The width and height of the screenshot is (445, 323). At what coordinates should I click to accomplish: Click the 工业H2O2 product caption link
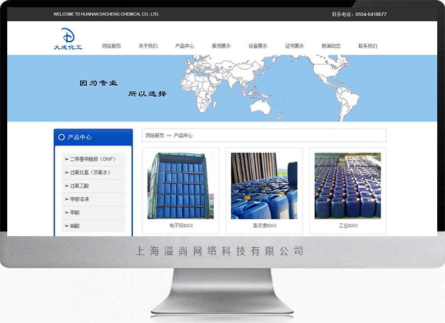coord(348,226)
